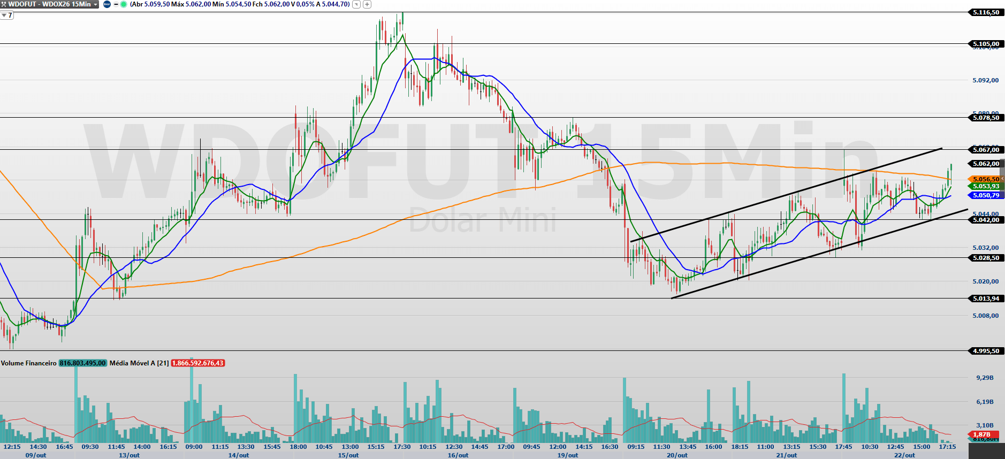The height and width of the screenshot is (459, 1005).
Task: Click the Média Móvel A [21] label
Action: pyautogui.click(x=139, y=363)
